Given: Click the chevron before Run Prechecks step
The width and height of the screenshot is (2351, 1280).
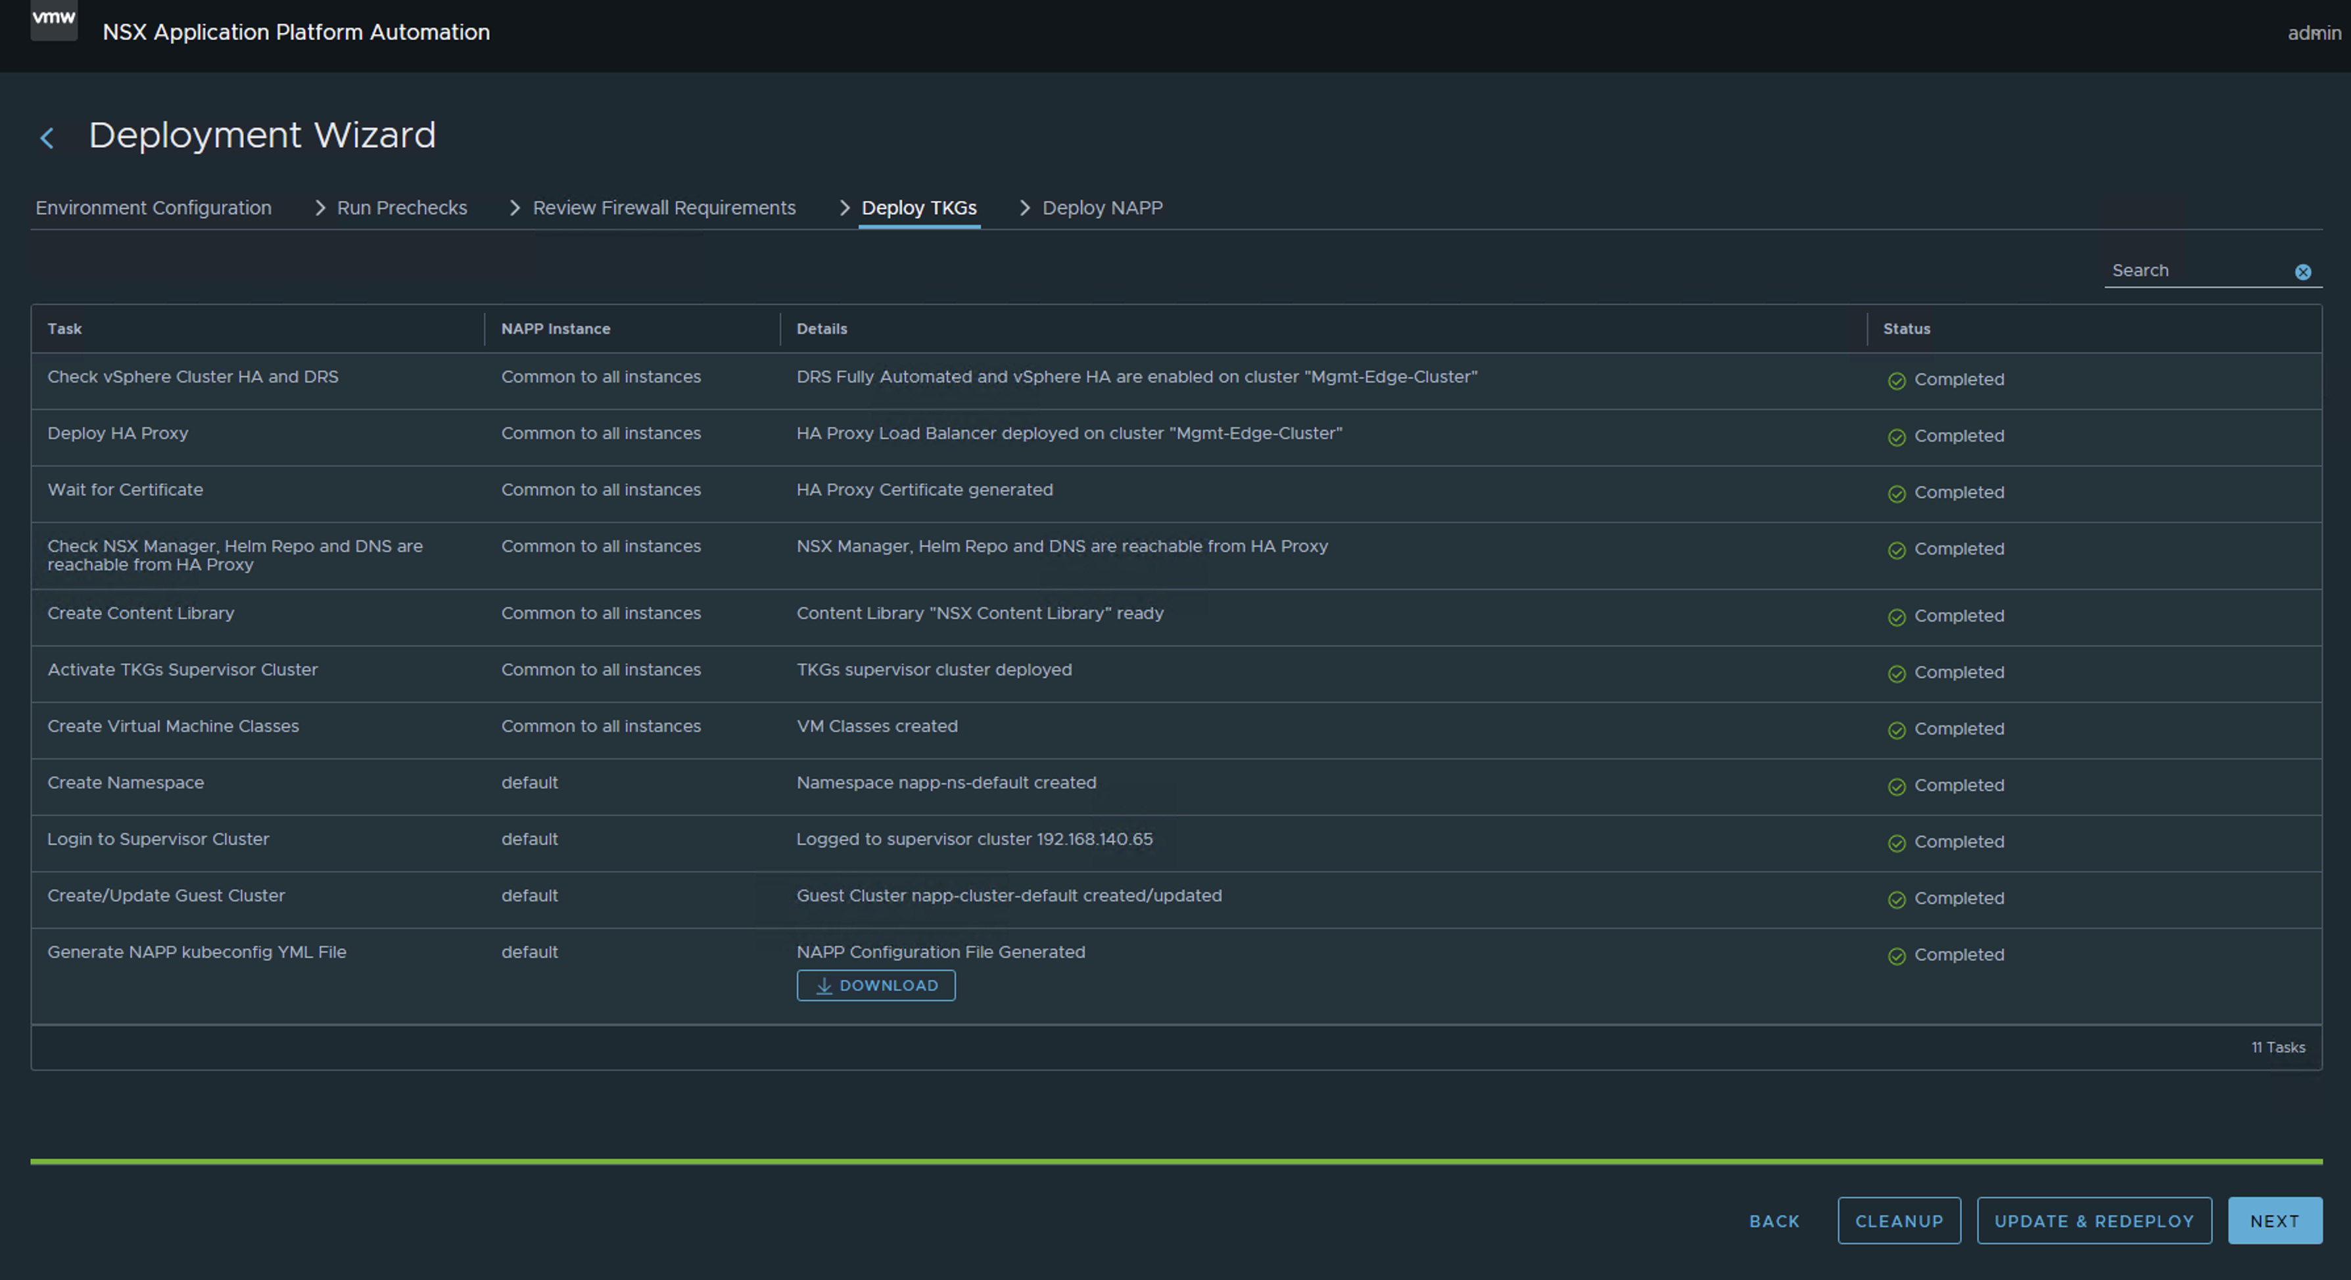Looking at the screenshot, I should [320, 208].
